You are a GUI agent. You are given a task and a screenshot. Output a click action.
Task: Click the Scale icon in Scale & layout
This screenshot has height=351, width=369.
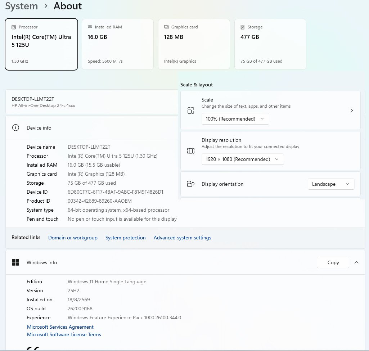click(x=190, y=110)
